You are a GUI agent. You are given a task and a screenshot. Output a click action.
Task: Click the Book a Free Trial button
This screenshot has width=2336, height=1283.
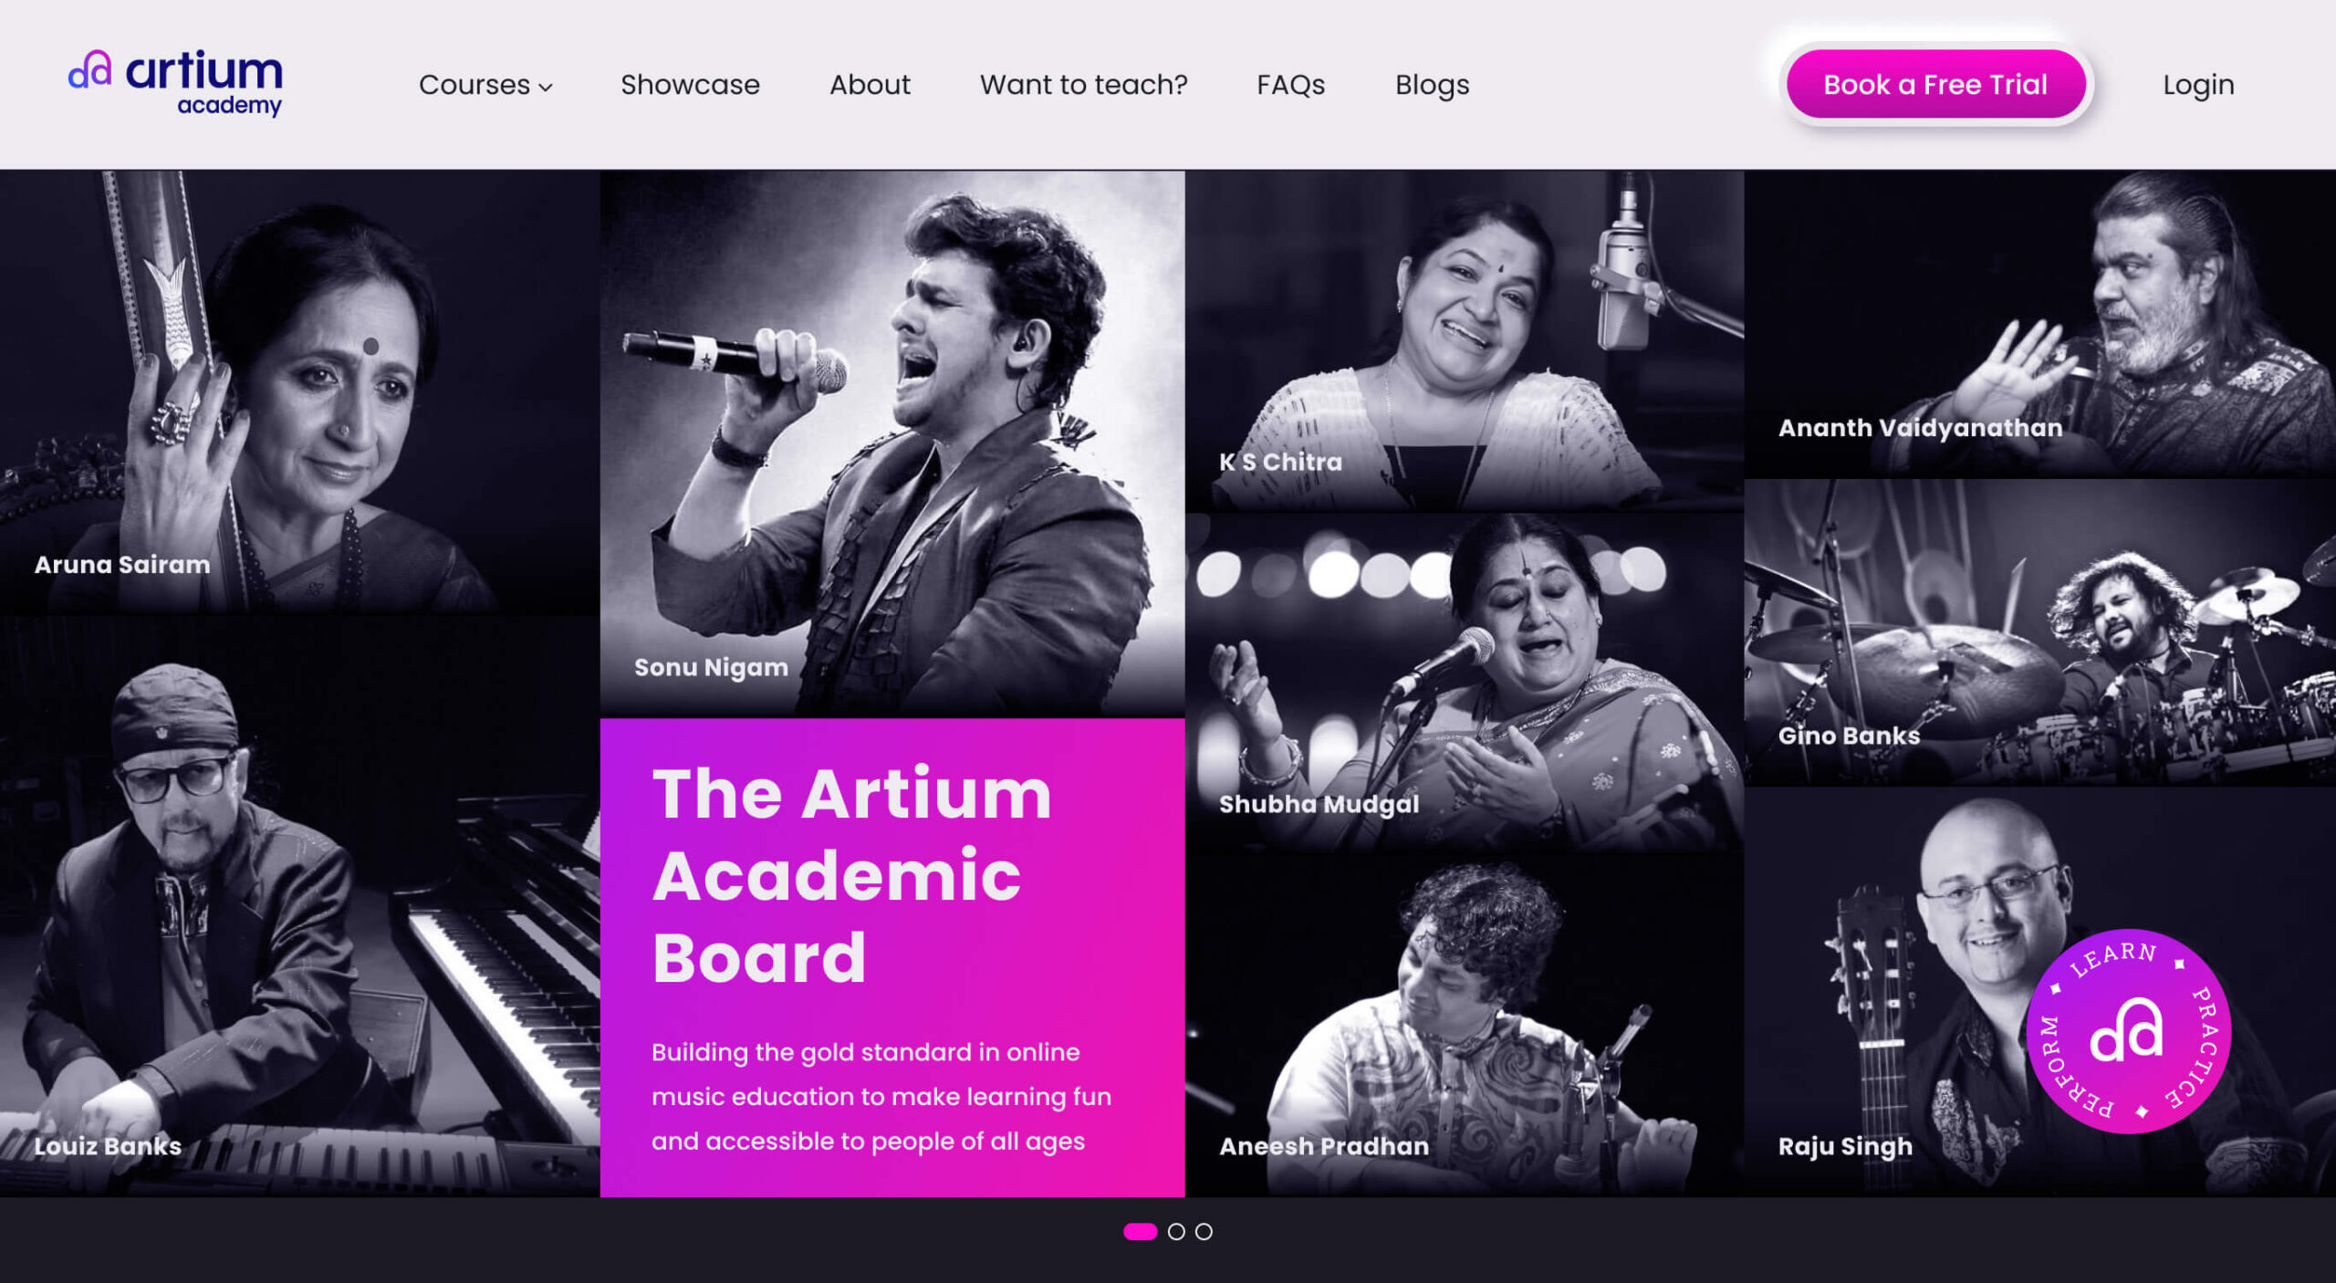coord(1935,84)
